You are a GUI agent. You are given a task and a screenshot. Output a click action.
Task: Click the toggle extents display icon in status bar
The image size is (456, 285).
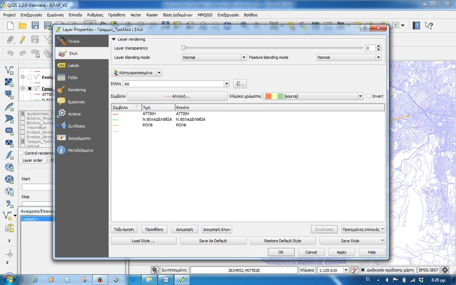click(x=155, y=270)
